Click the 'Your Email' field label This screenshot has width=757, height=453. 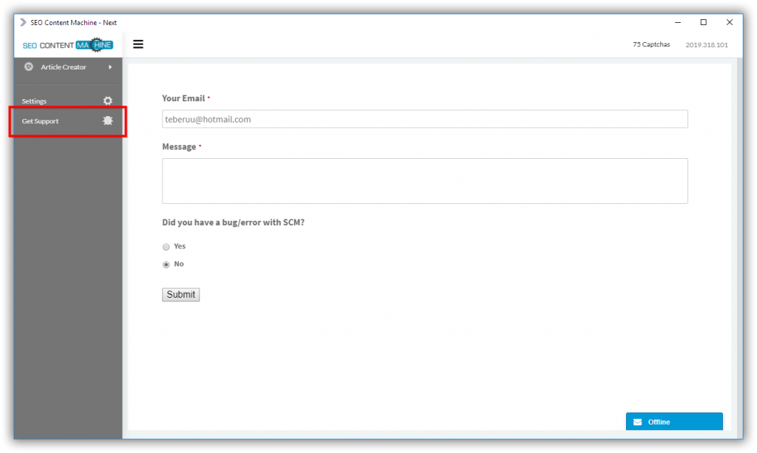[183, 98]
